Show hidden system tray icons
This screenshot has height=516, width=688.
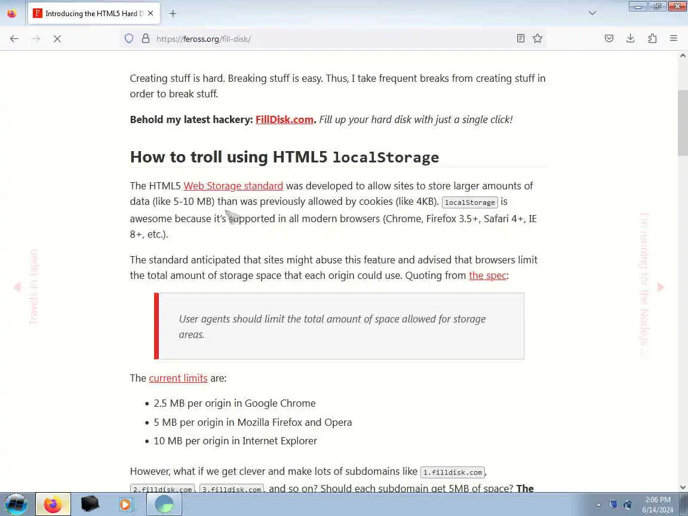pyautogui.click(x=598, y=505)
